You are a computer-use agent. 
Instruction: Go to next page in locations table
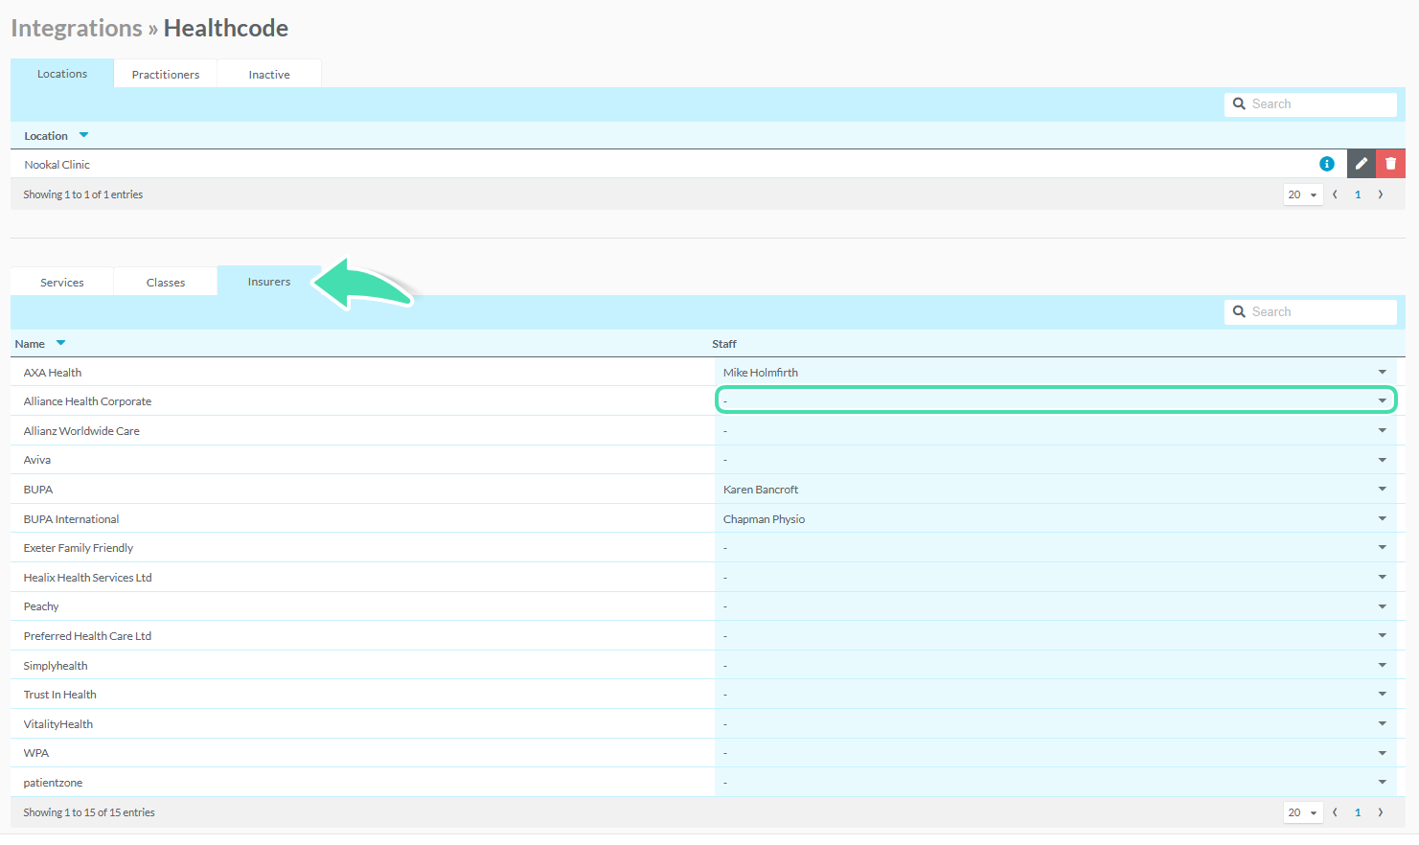(x=1381, y=194)
